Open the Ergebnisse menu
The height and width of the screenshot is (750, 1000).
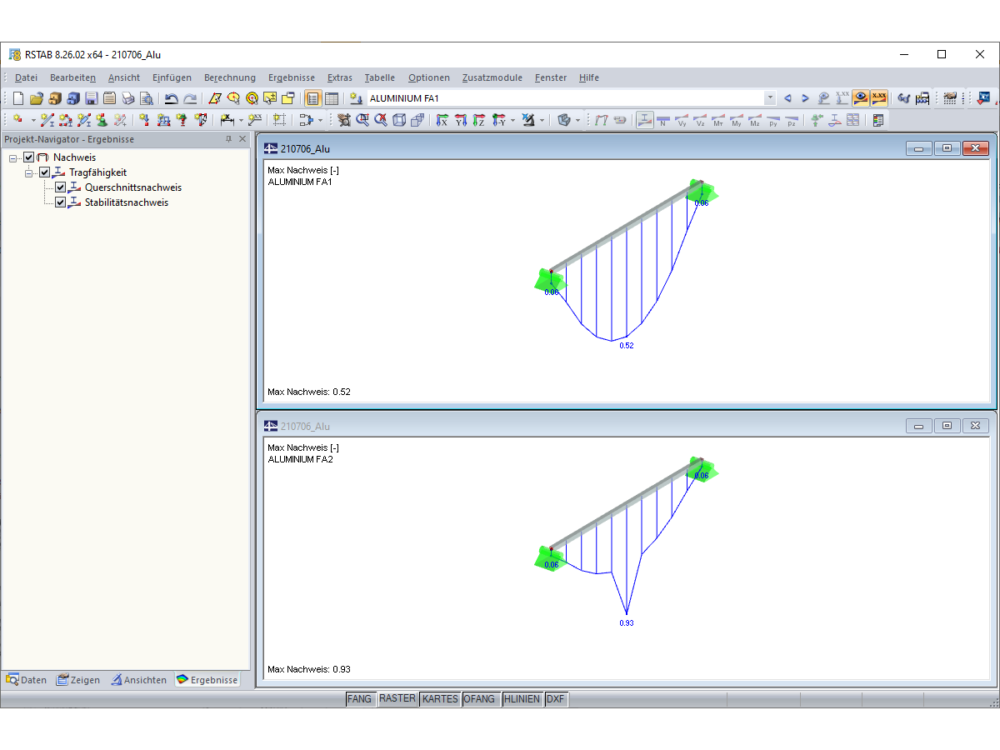(292, 77)
